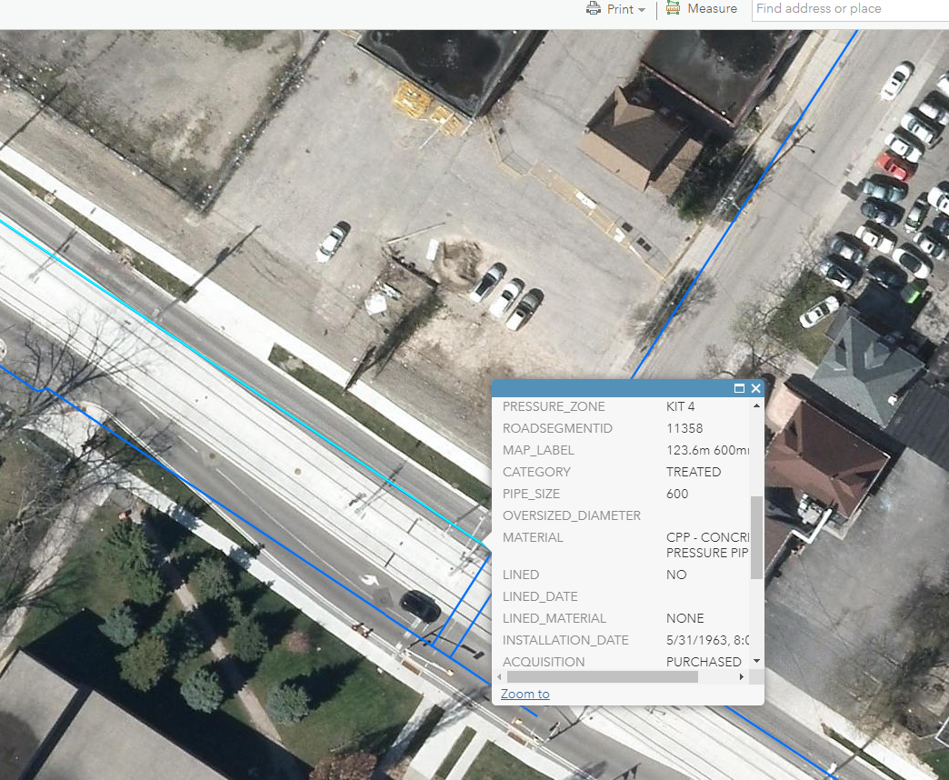The image size is (949, 780).
Task: Click the Find address or place field
Action: [850, 9]
